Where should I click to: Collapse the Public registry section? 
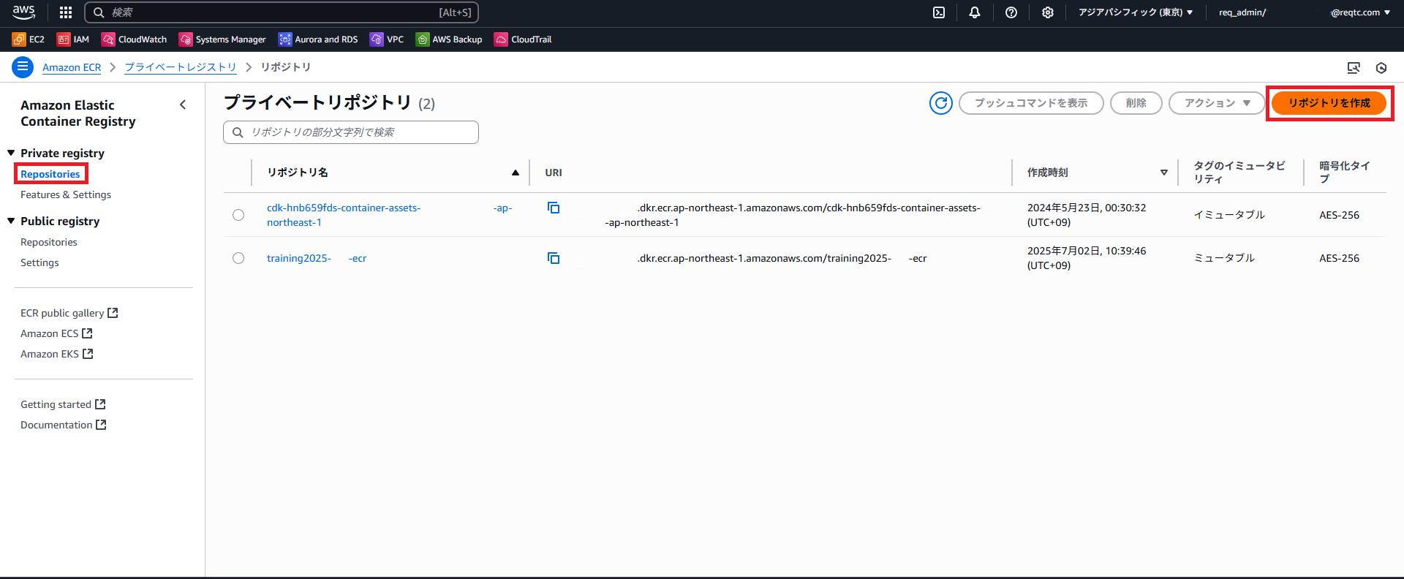tap(11, 221)
